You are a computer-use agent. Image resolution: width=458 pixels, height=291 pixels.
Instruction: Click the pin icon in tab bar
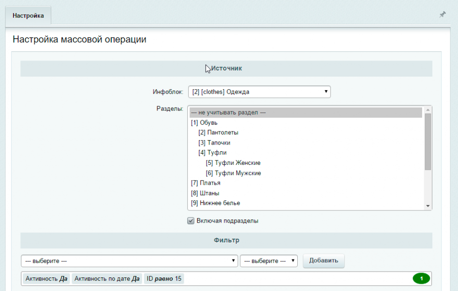[442, 15]
